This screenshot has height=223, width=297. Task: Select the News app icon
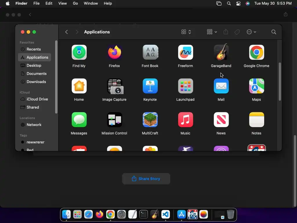pos(221,120)
